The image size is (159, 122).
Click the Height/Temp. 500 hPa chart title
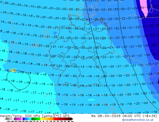coord(35,116)
